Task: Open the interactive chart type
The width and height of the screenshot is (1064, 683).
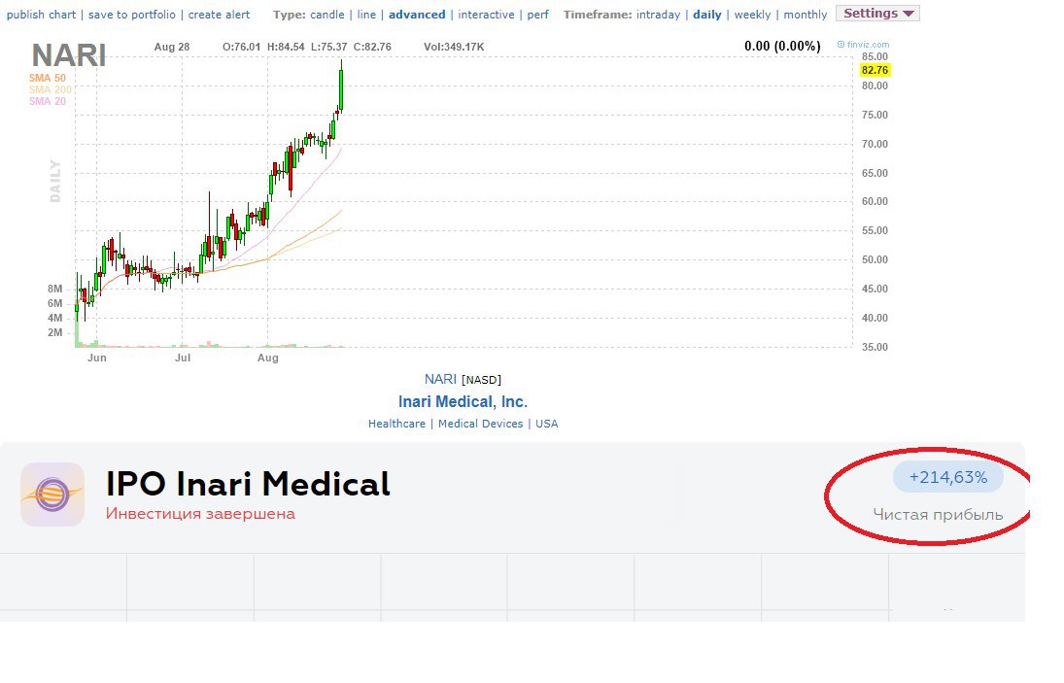Action: pyautogui.click(x=486, y=15)
